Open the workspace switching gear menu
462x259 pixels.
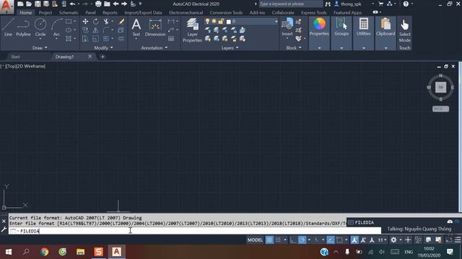click(393, 240)
